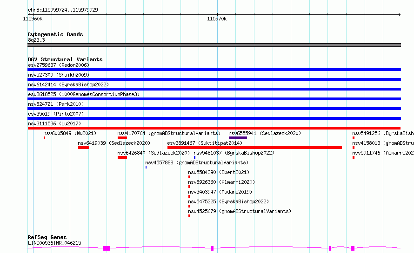Click red marker below nsv5475325
The width and height of the screenshot is (414, 253).
click(189, 206)
